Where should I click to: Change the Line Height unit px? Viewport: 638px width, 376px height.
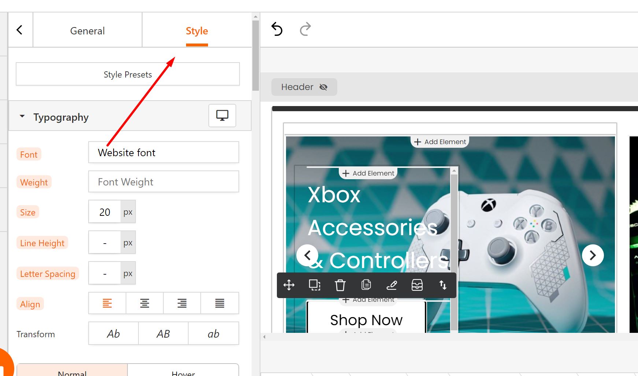[x=128, y=242]
